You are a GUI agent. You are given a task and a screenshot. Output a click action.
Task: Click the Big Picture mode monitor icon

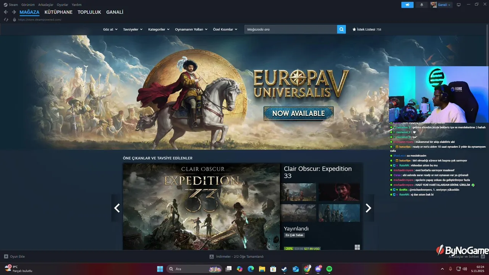pos(459,5)
